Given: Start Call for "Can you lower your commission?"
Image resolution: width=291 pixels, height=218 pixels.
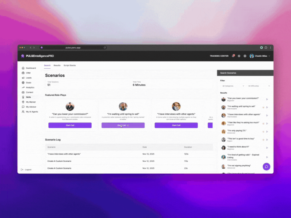Looking at the screenshot, I should click(x=70, y=125).
